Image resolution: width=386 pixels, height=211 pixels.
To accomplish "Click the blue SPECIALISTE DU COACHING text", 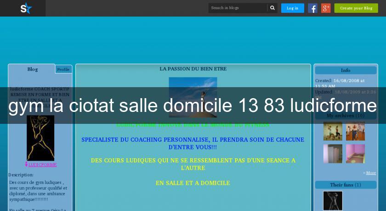I will point(193,144).
